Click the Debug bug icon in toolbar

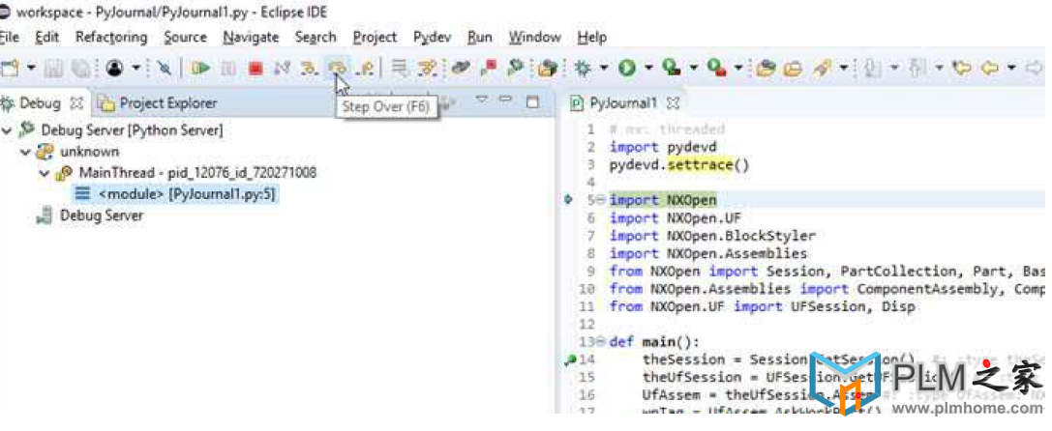click(582, 67)
